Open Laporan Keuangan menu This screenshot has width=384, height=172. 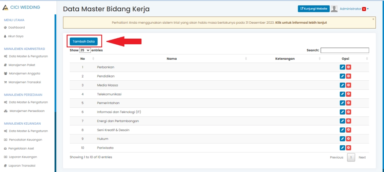point(21,157)
